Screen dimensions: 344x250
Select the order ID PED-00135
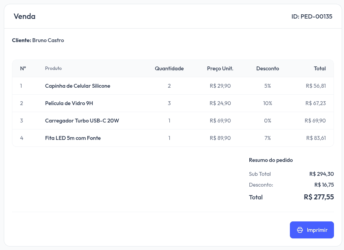click(312, 16)
